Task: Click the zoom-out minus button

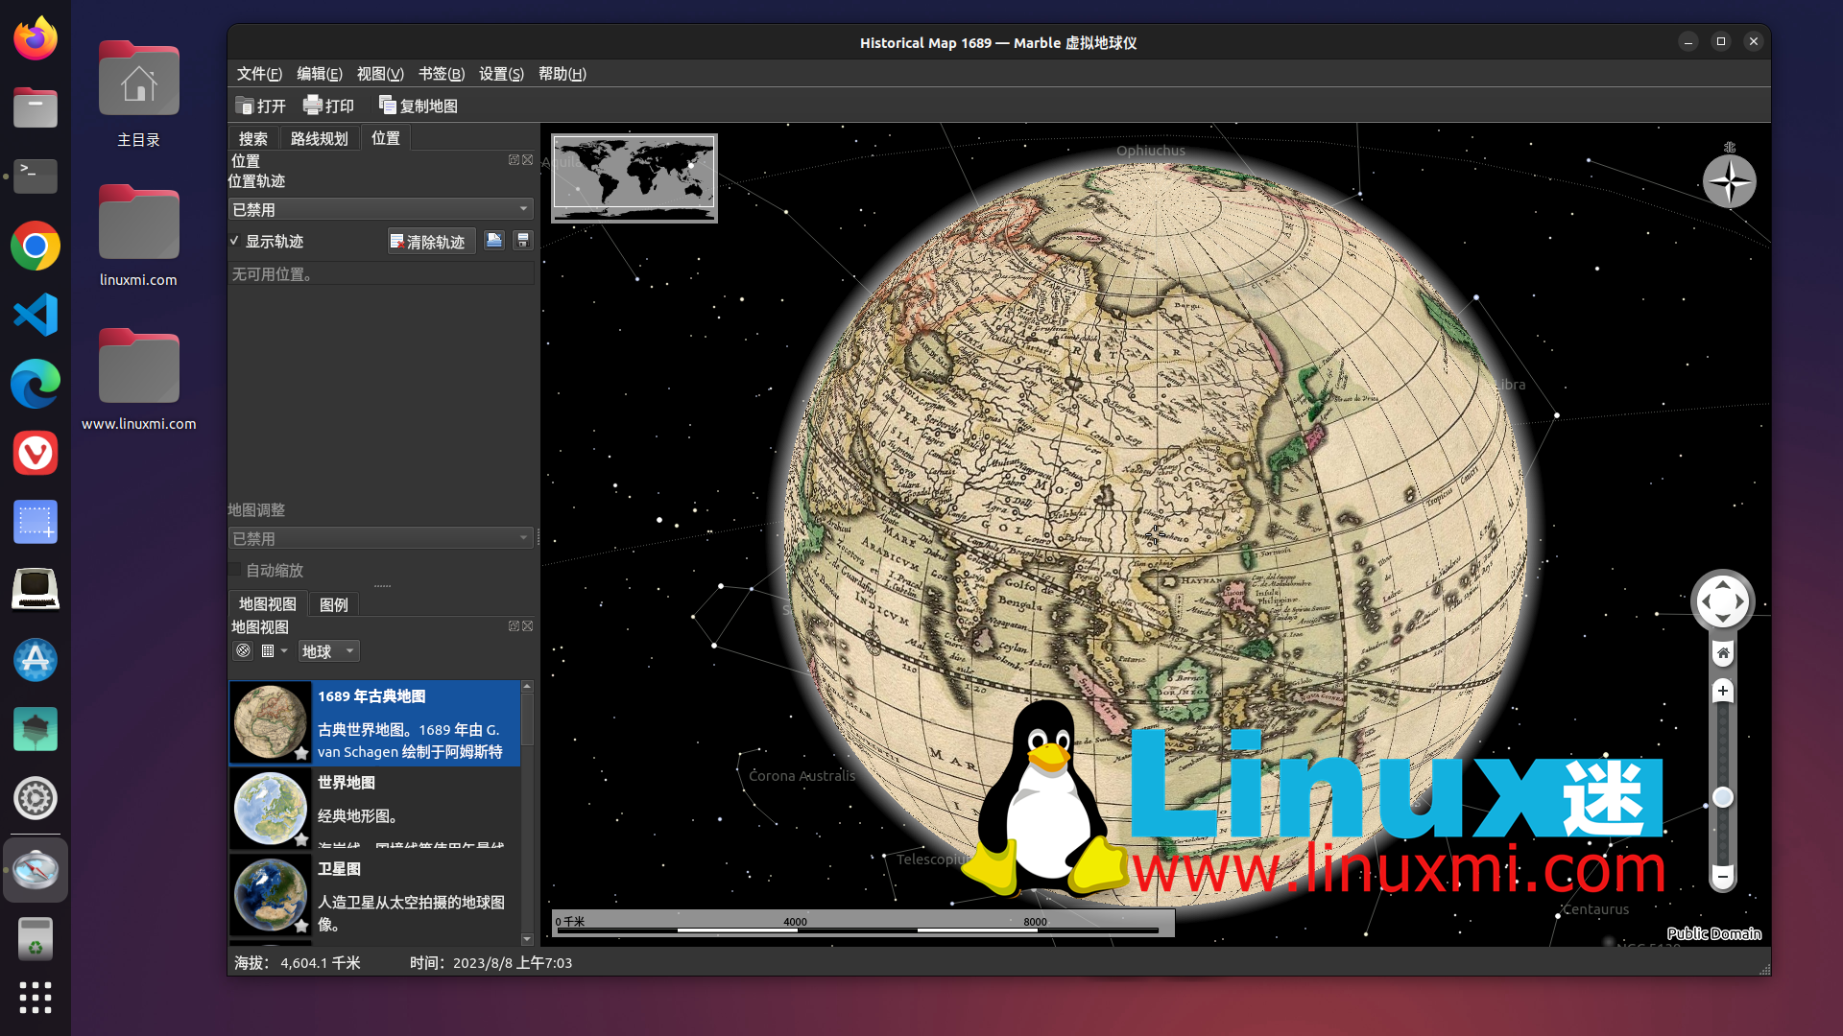Action: (1723, 876)
